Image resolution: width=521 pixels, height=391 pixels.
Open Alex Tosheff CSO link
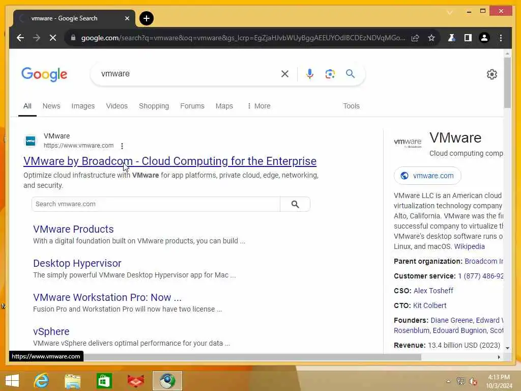tap(433, 291)
